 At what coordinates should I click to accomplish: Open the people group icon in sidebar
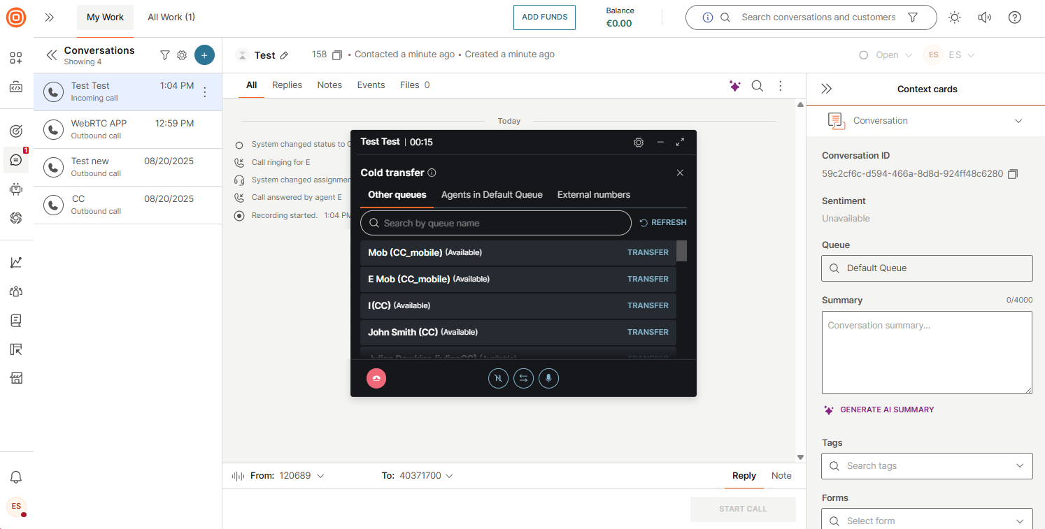16,291
